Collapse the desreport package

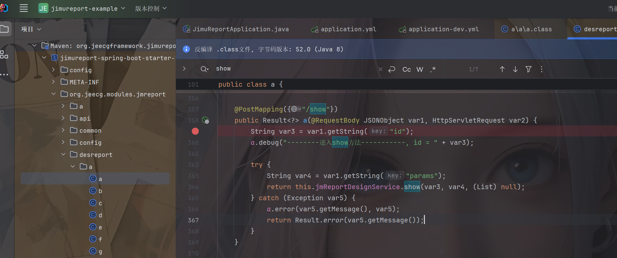click(63, 154)
